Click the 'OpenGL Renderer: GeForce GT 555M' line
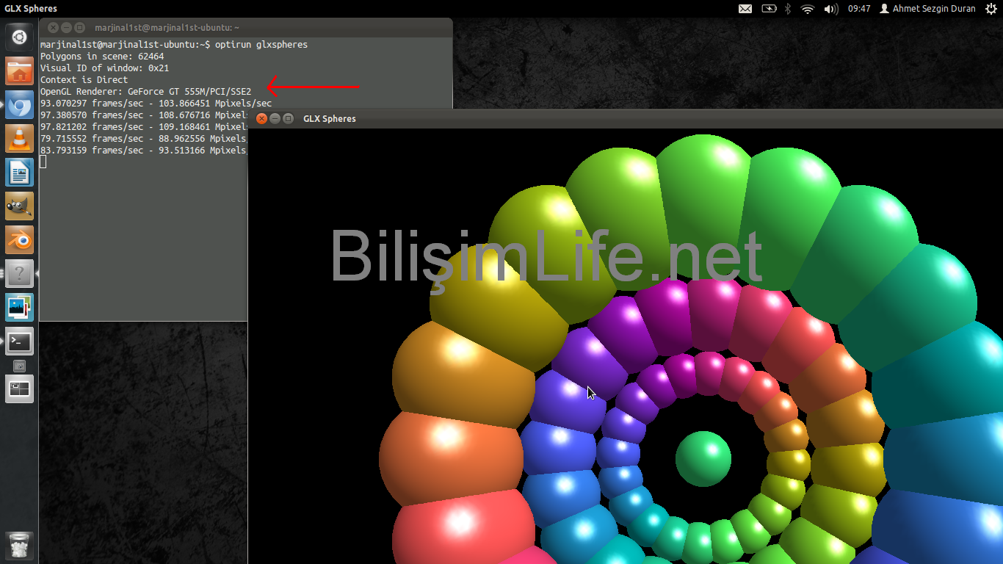Viewport: 1003px width, 564px height. coord(146,92)
